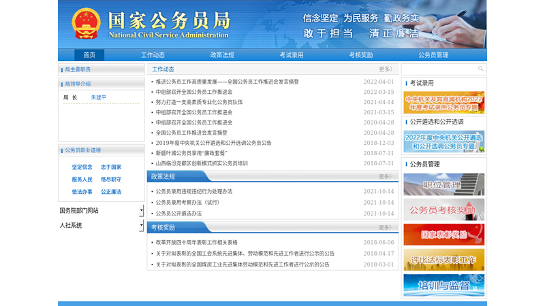The width and height of the screenshot is (545, 306).
Task: Click 更多 in the 工作动态 section
Action: 386,69
